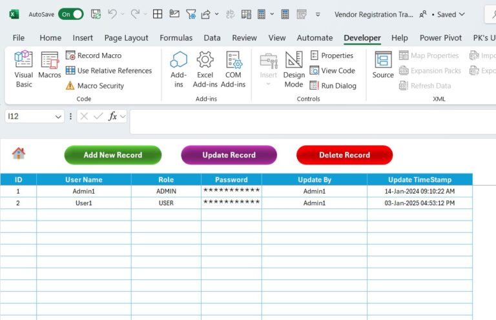Click Expansion Packs
The width and height of the screenshot is (496, 320).
click(x=429, y=70)
